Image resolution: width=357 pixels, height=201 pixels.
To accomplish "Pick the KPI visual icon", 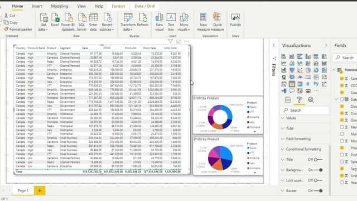I will pos(324,77).
